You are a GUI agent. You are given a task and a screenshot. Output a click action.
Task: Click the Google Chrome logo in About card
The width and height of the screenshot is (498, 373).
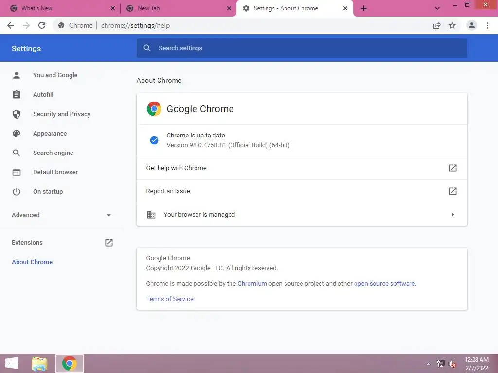[x=154, y=109]
